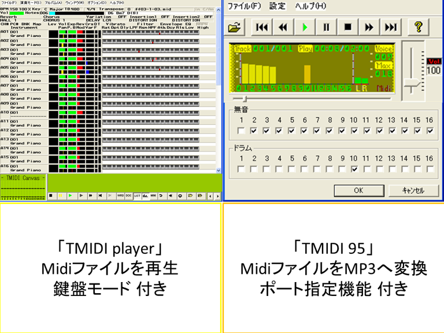Uncheck mute checkbox for channel 5

pyautogui.click(x=291, y=131)
